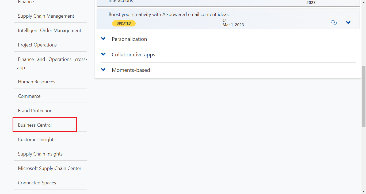This screenshot has height=194, width=366.
Task: Navigate to 'Connected Spaces'
Action: tap(37, 183)
